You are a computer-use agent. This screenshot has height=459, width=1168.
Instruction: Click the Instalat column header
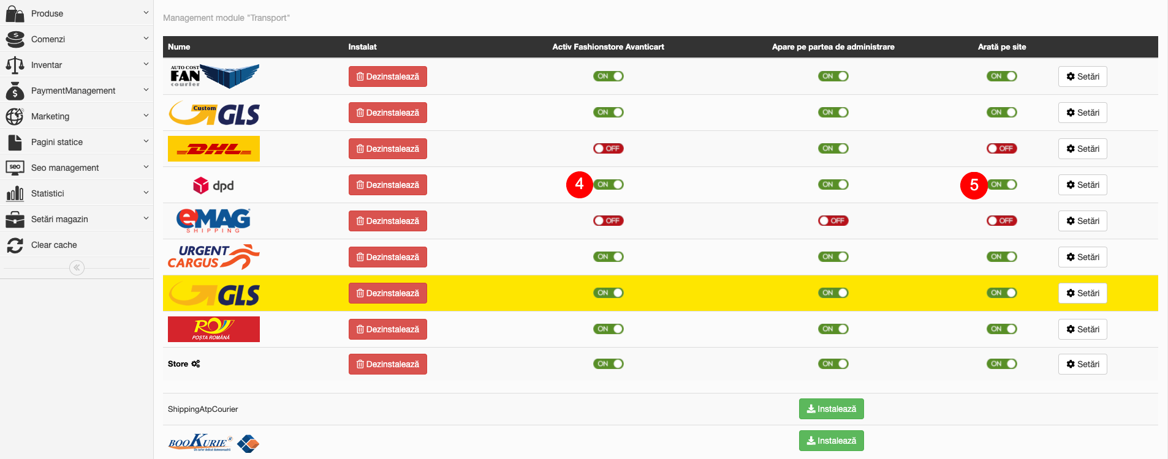click(362, 47)
